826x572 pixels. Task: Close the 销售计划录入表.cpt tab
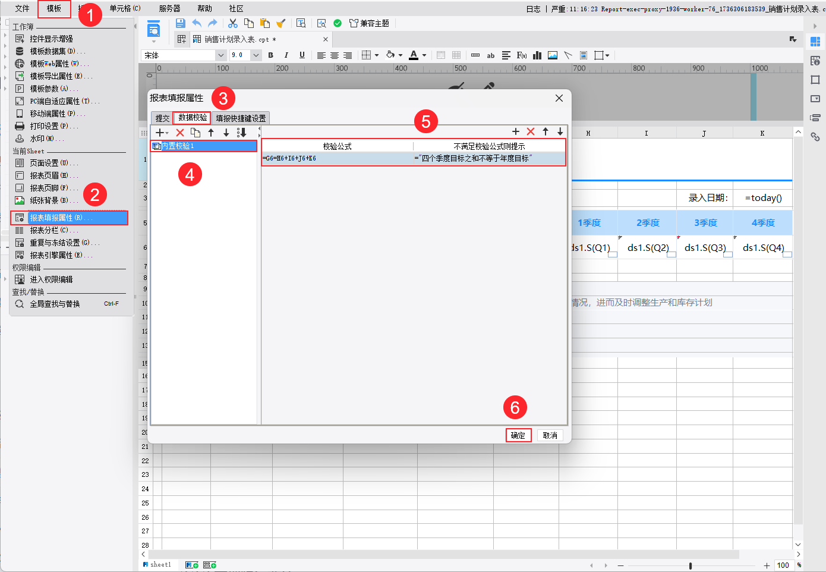326,39
